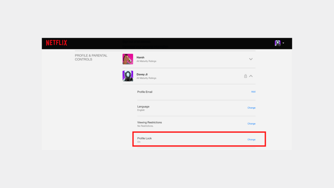This screenshot has height=188, width=334.
Task: Change the Language setting
Action: [251, 108]
